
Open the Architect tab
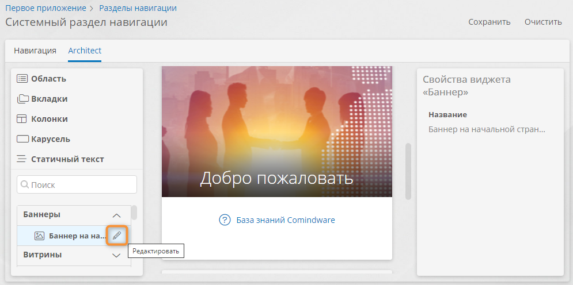click(85, 51)
